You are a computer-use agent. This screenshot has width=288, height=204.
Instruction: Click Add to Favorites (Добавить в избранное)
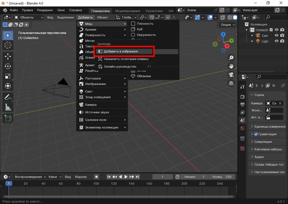tap(124, 52)
